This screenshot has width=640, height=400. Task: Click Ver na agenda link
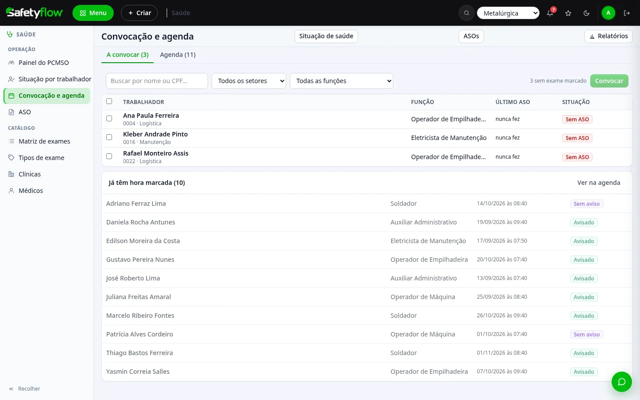click(599, 183)
